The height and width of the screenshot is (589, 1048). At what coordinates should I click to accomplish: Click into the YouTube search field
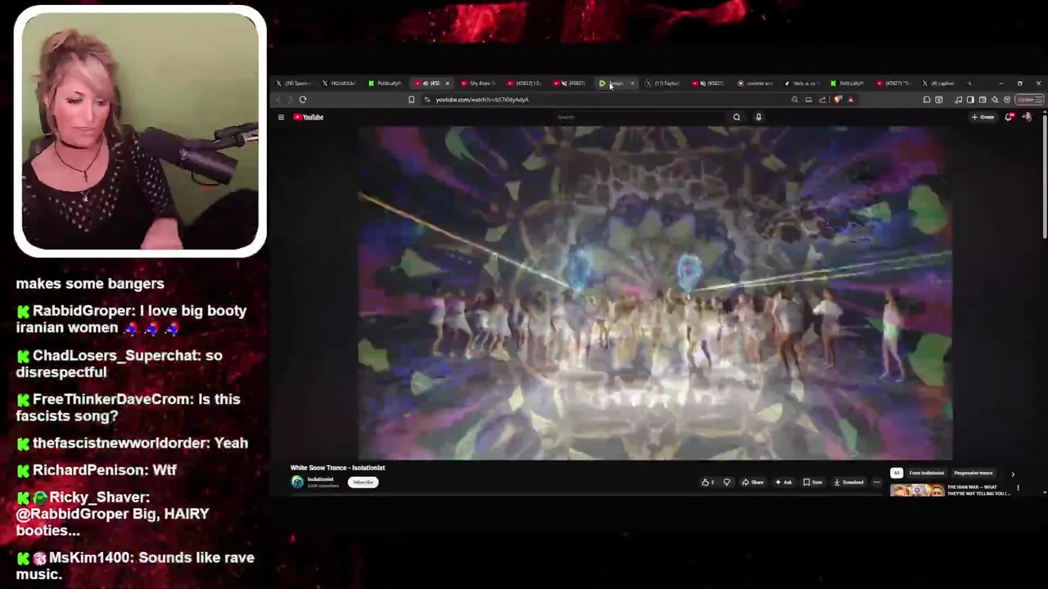641,117
